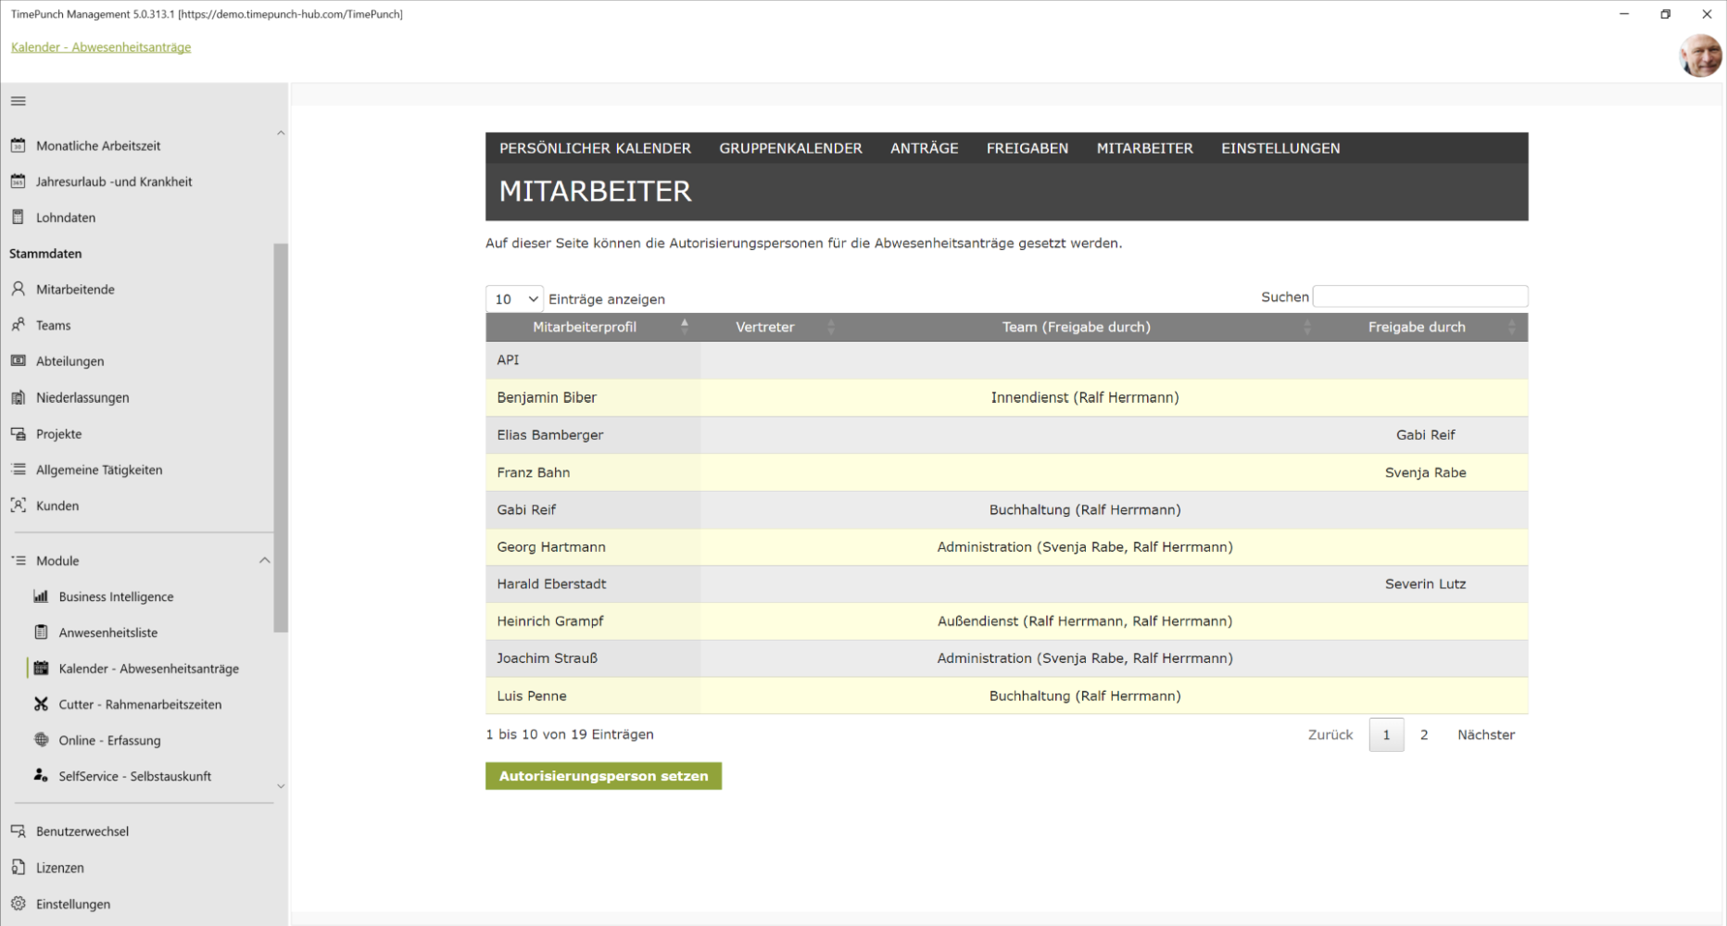Go to the Nächster page
The width and height of the screenshot is (1727, 926).
pos(1486,734)
